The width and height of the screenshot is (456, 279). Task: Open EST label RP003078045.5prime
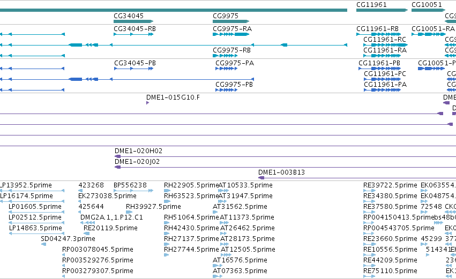coord(98,250)
